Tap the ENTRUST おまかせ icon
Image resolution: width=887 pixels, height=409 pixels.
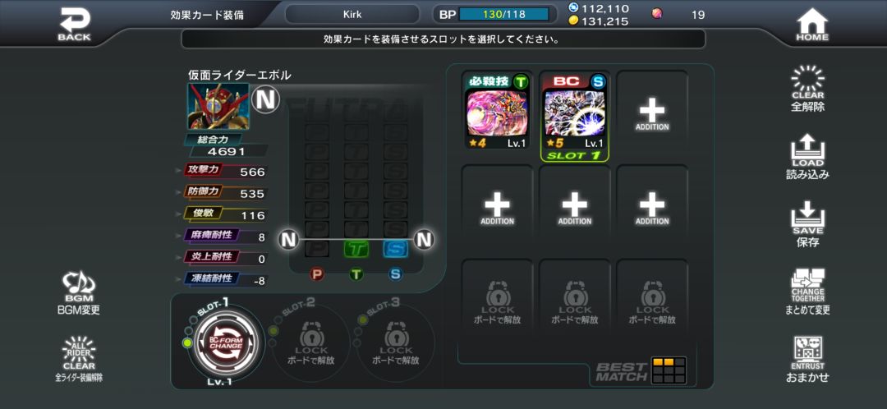[x=808, y=360]
